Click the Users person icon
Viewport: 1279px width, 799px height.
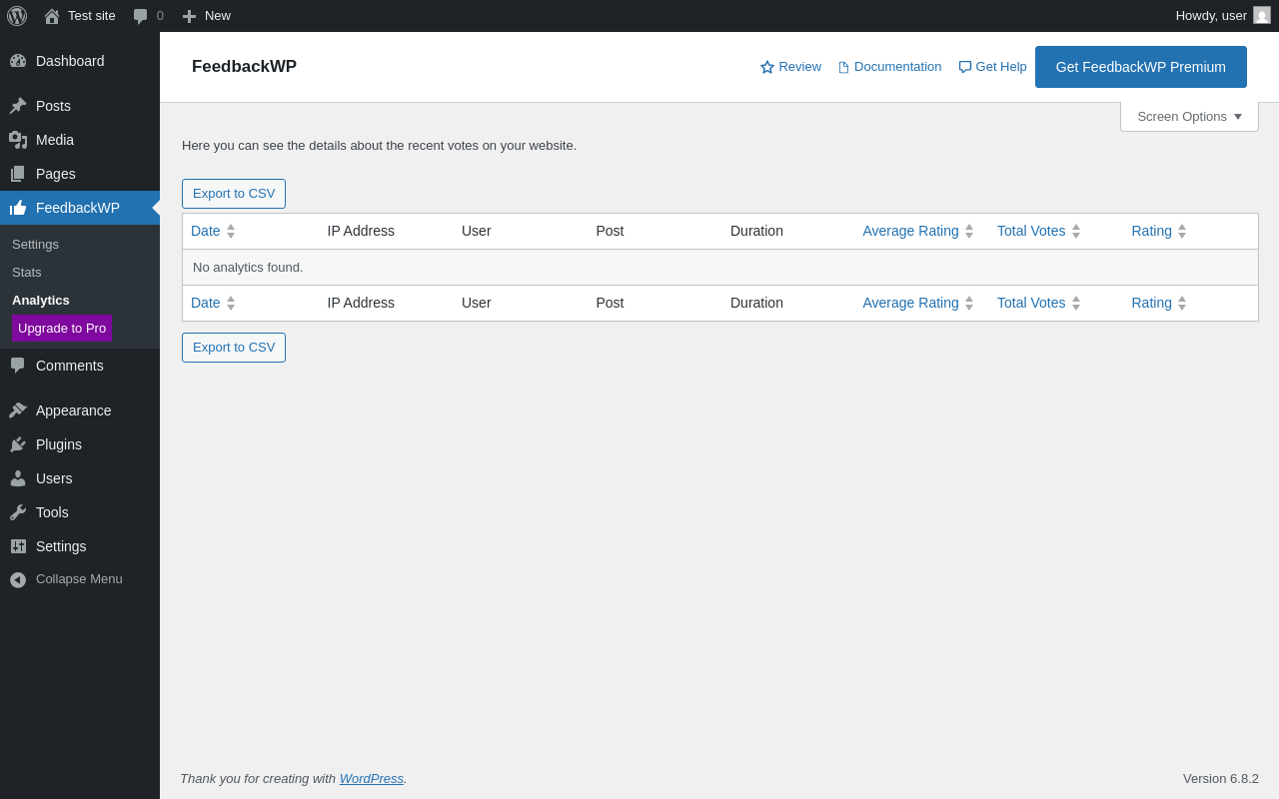18,478
